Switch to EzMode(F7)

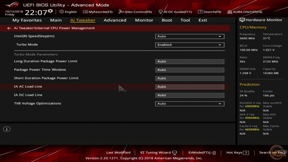(x=202, y=153)
